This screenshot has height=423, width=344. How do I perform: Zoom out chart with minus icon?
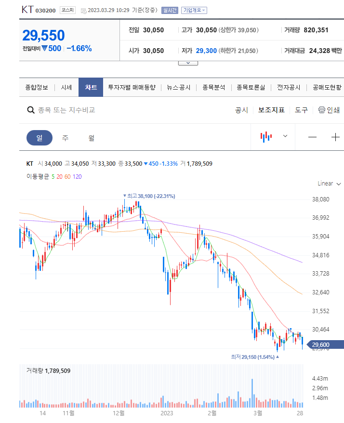click(x=312, y=137)
